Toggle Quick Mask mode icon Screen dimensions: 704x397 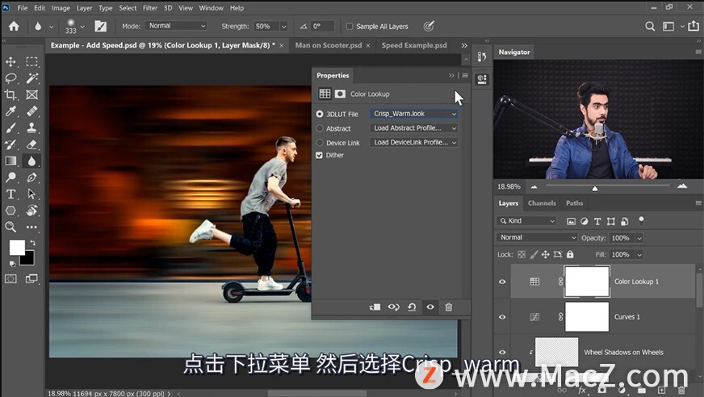tap(10, 279)
